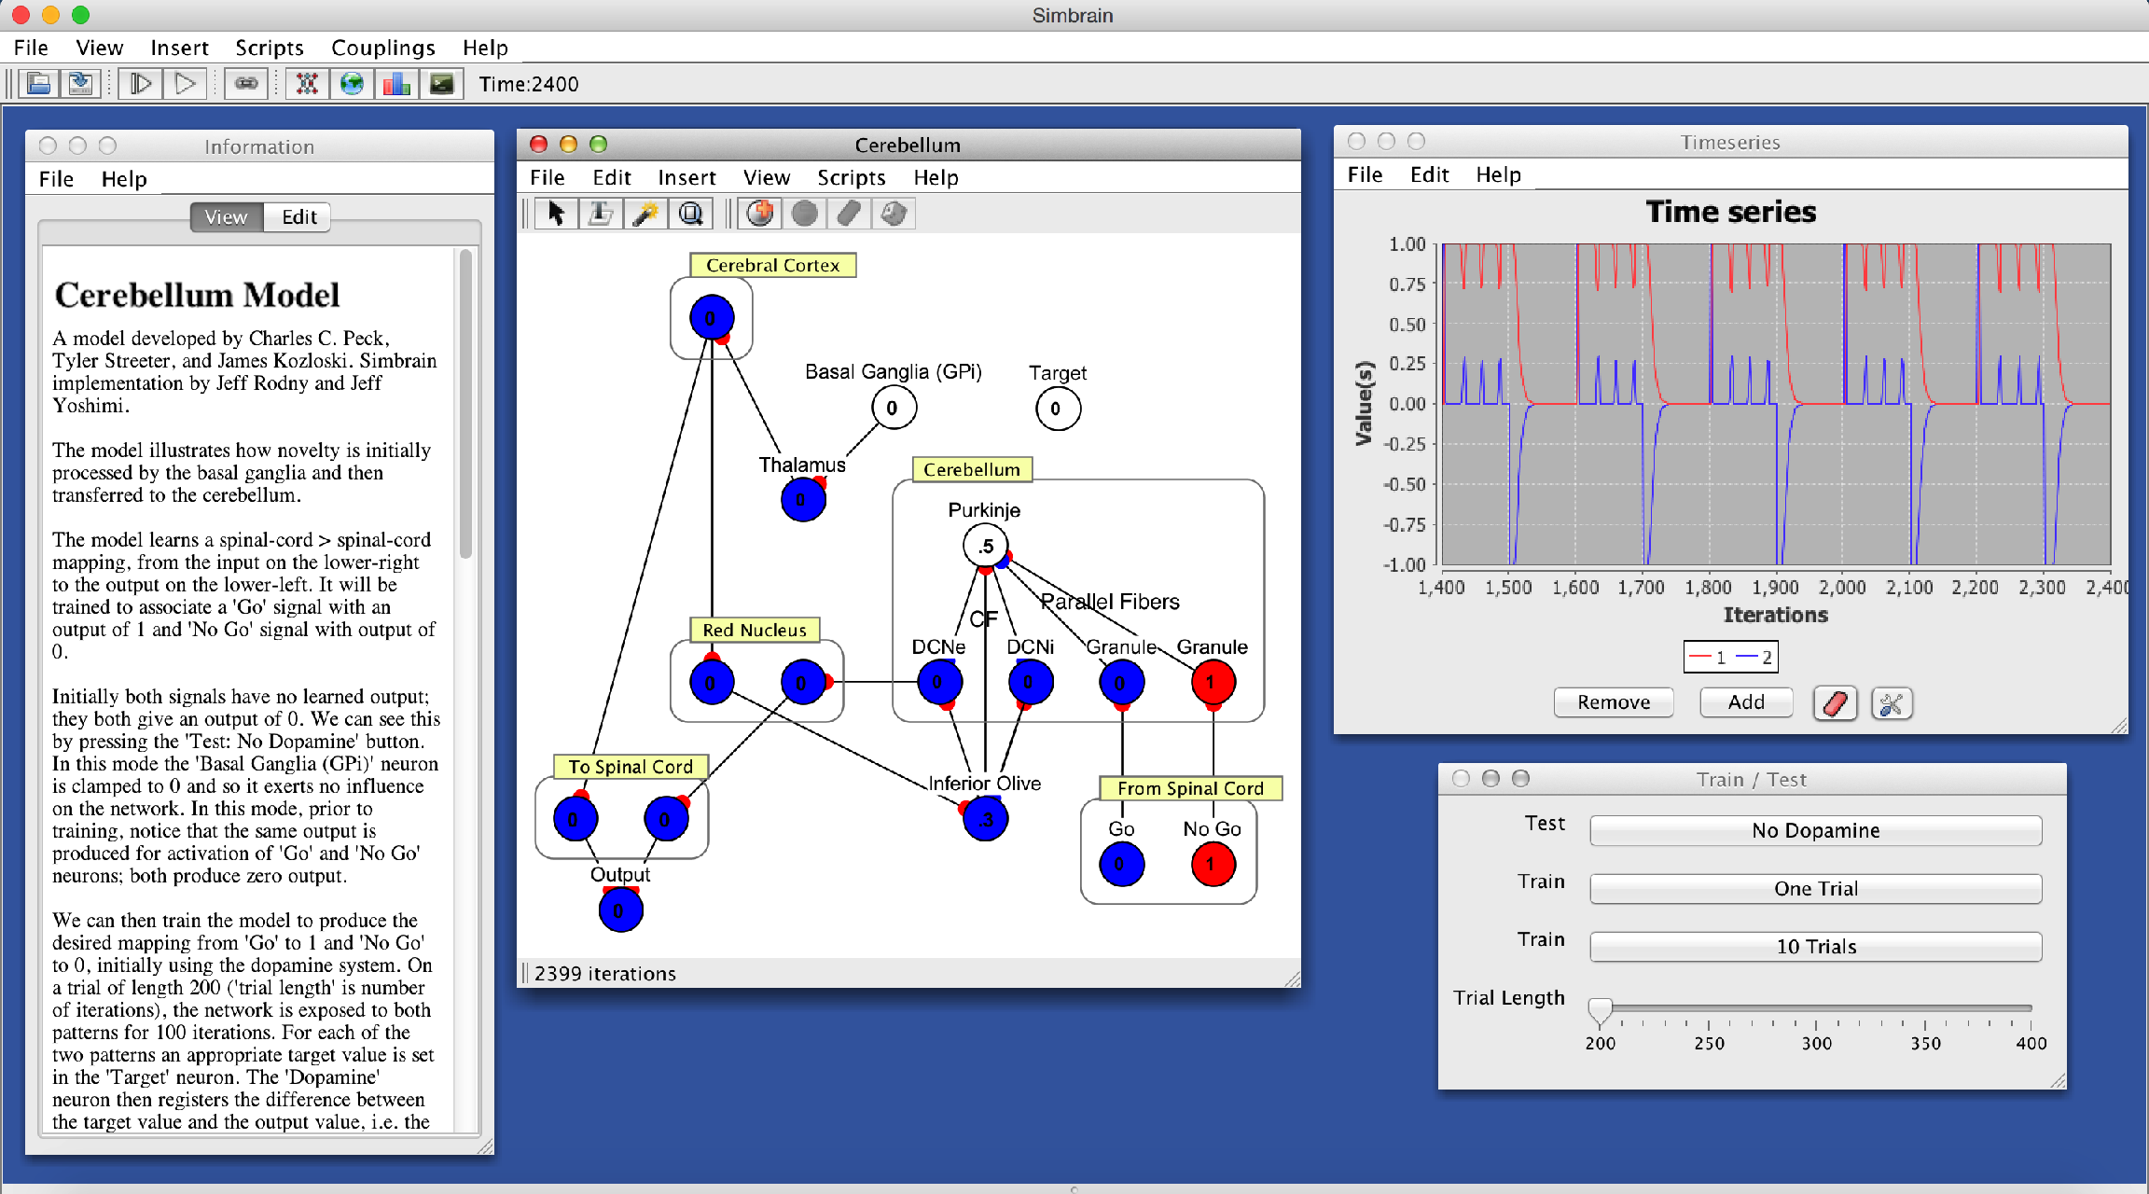Click the add neuron icon
The width and height of the screenshot is (2149, 1194).
[x=760, y=214]
